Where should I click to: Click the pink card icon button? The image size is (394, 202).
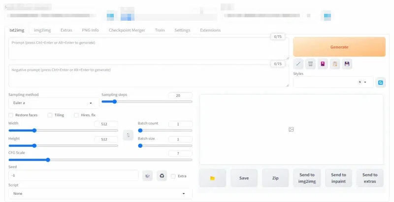[x=323, y=64]
